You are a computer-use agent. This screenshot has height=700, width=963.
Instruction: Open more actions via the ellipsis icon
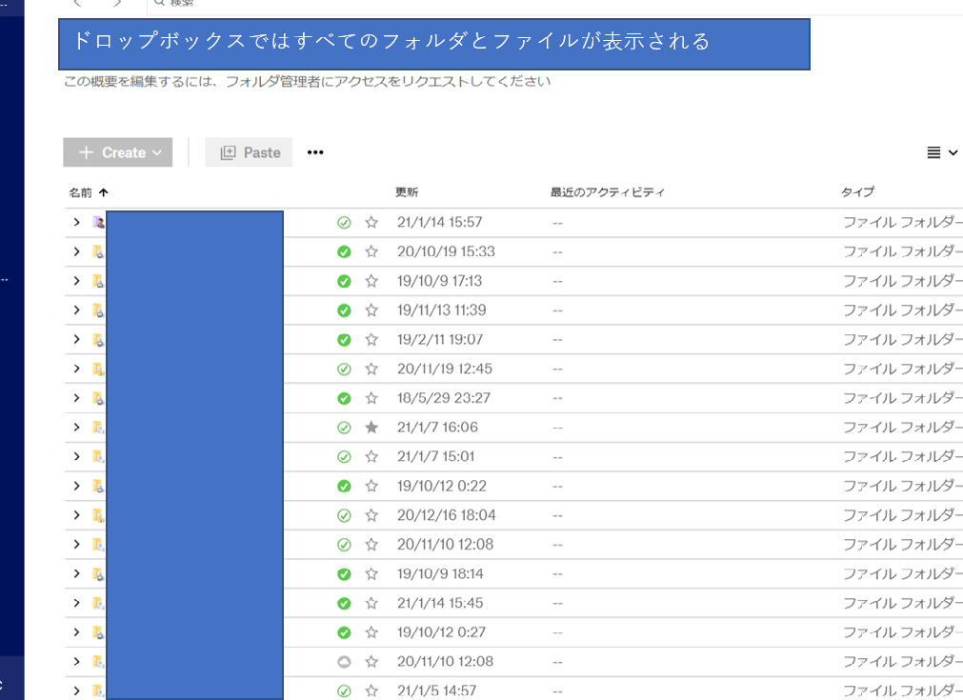pyautogui.click(x=314, y=151)
